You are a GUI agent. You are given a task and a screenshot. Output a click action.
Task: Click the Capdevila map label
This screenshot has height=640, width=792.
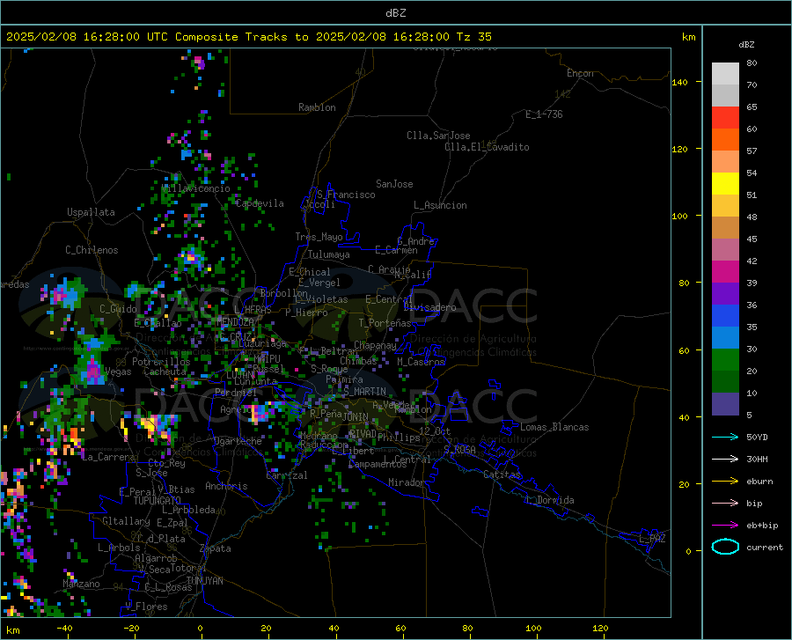(x=260, y=203)
